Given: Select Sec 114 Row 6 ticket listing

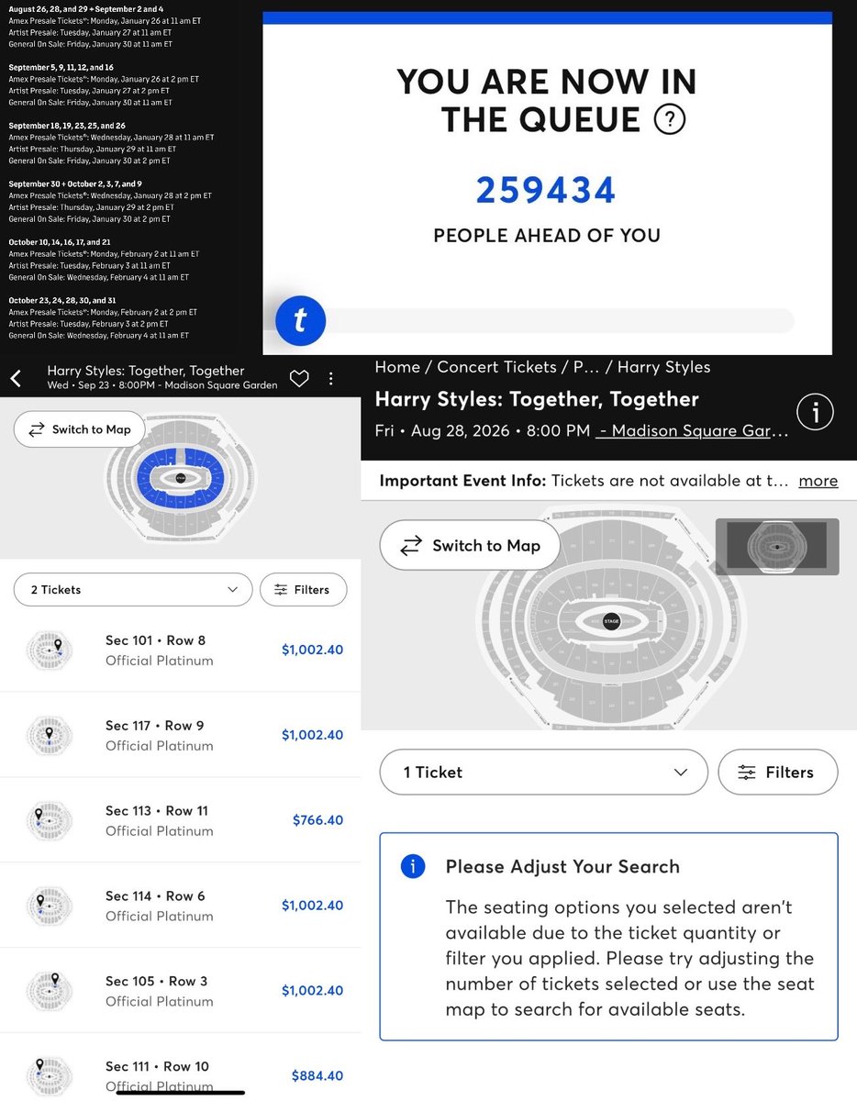Looking at the screenshot, I should coord(181,906).
